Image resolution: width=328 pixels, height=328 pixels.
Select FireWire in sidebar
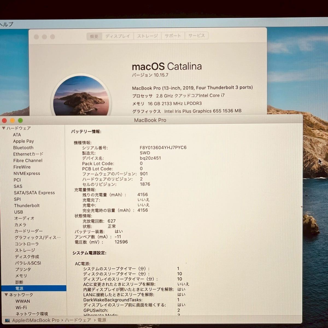tap(22, 167)
